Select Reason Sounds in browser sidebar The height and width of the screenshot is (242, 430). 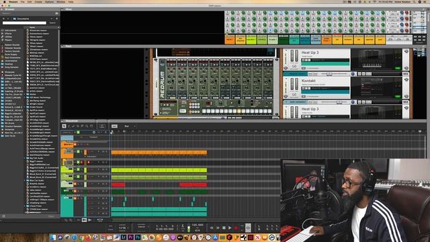[x=12, y=45]
